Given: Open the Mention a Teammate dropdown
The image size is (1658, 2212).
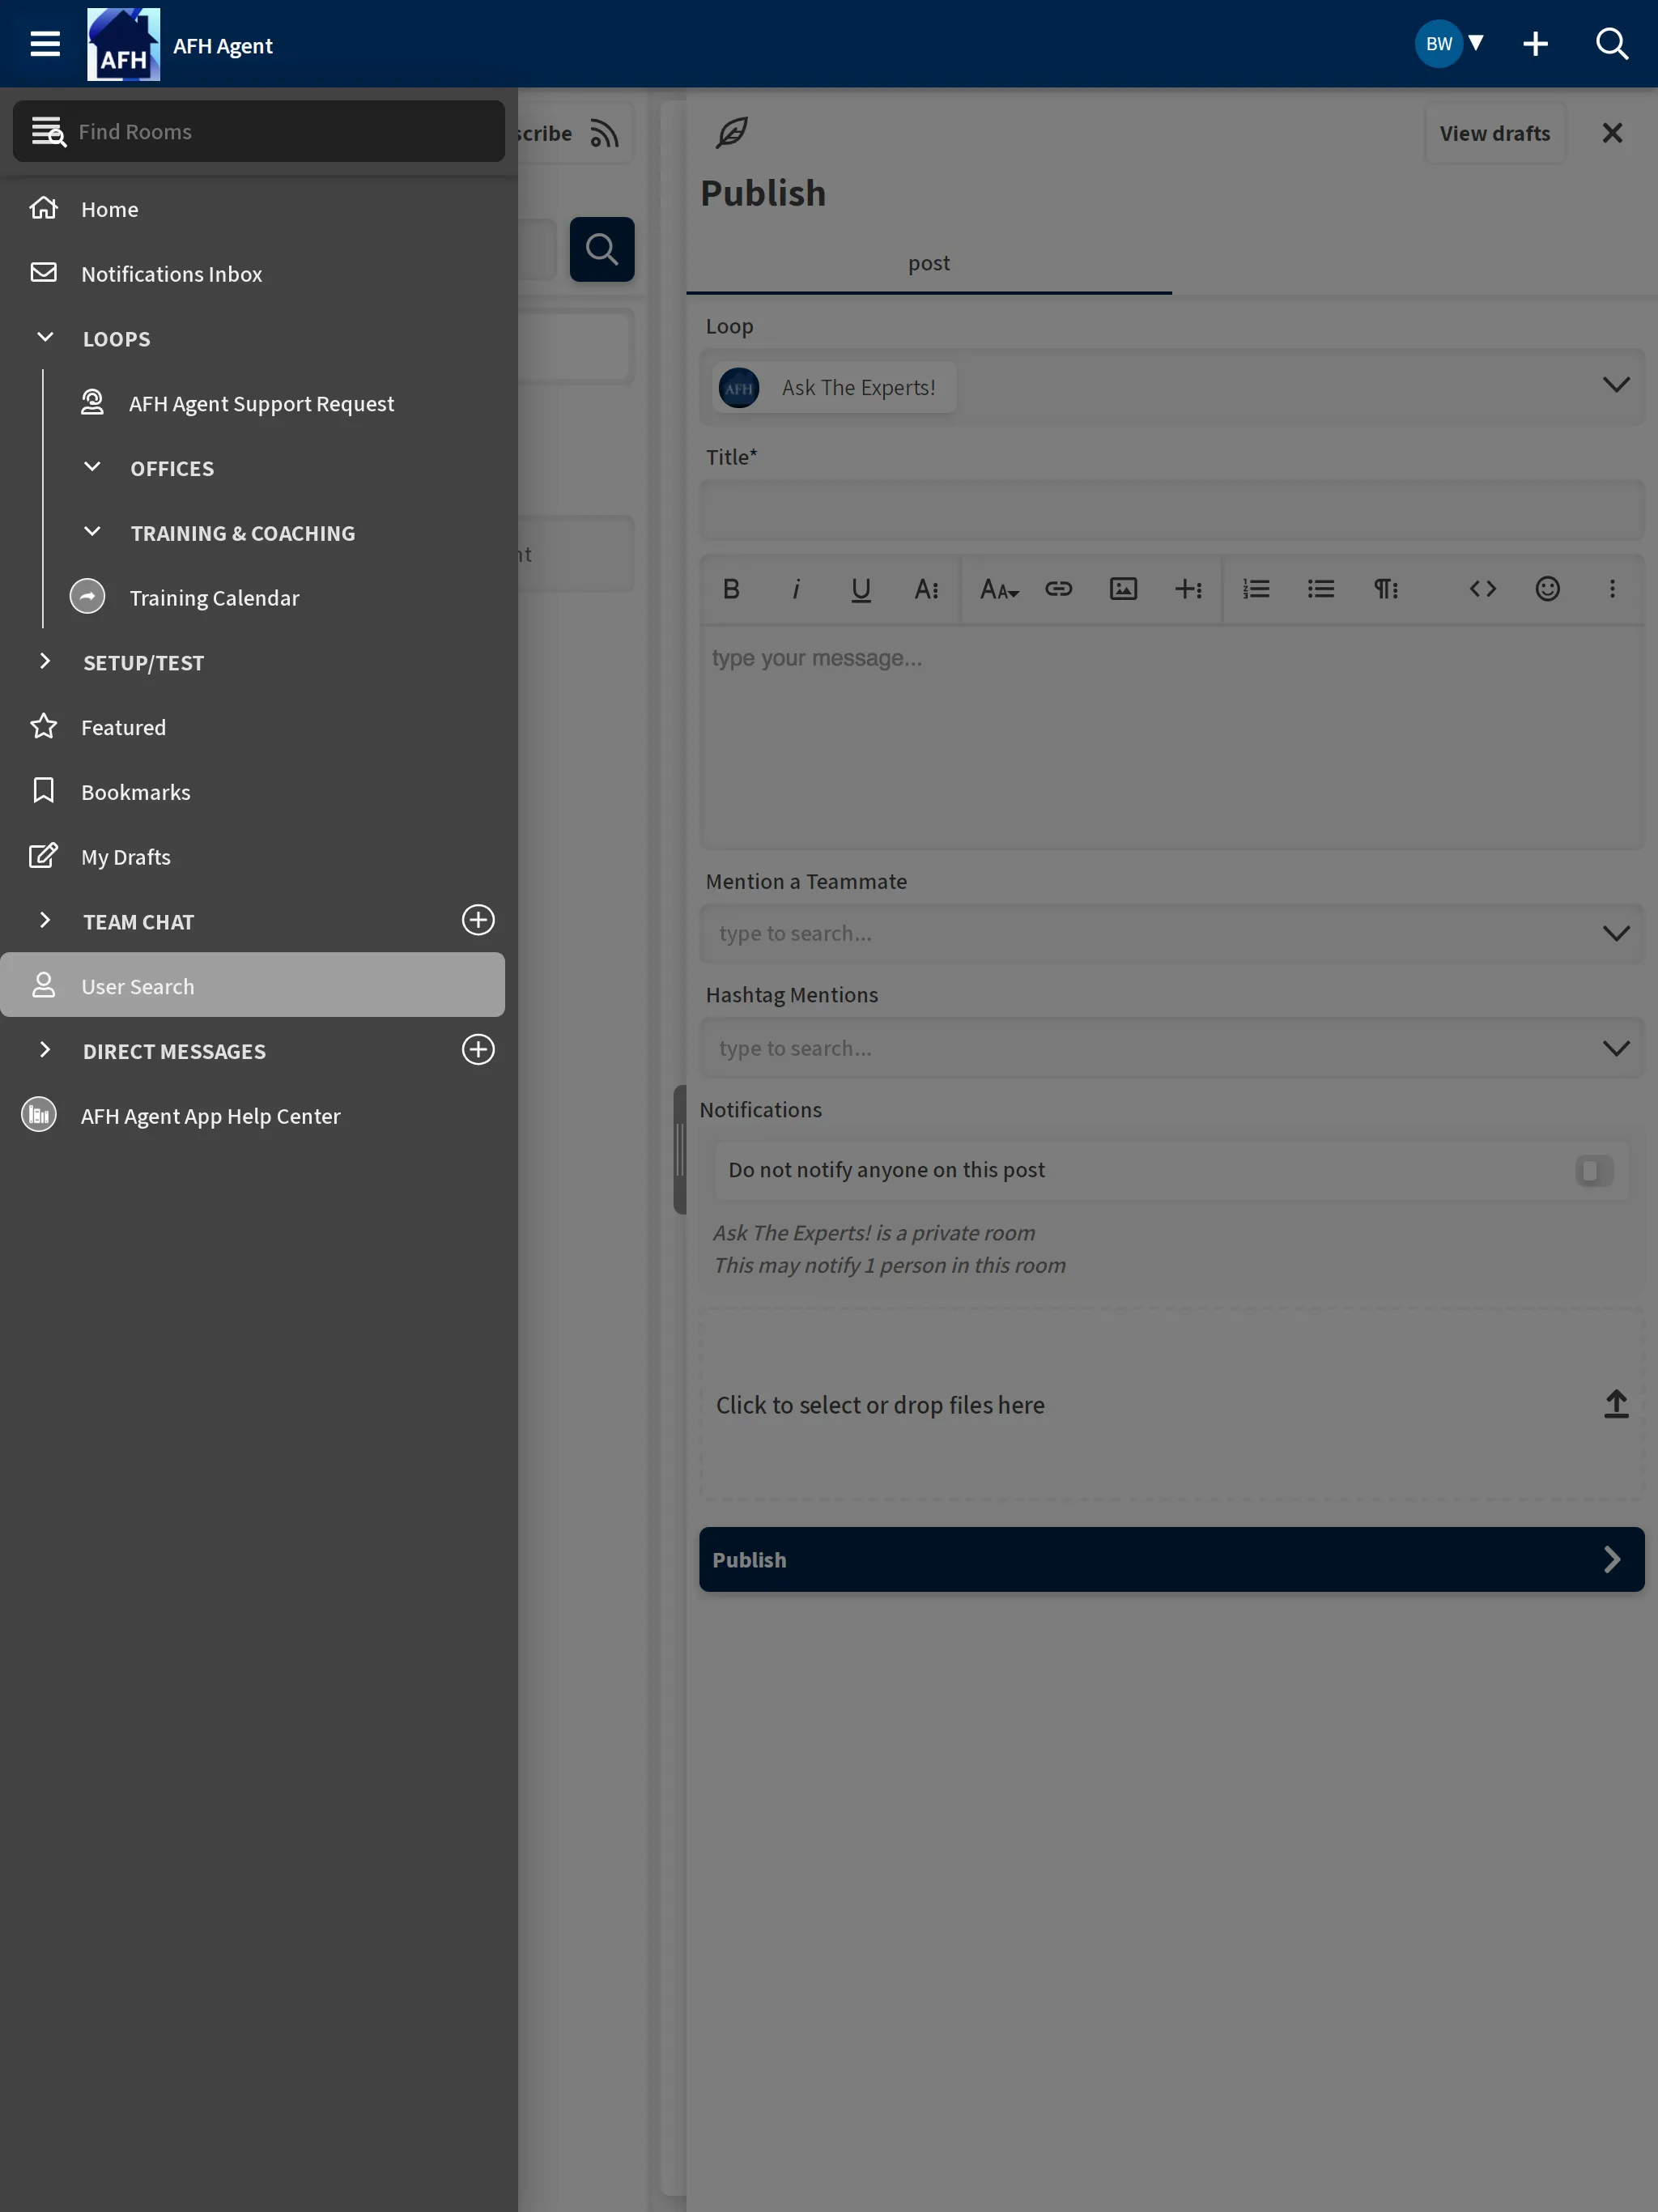Looking at the screenshot, I should tap(1171, 933).
